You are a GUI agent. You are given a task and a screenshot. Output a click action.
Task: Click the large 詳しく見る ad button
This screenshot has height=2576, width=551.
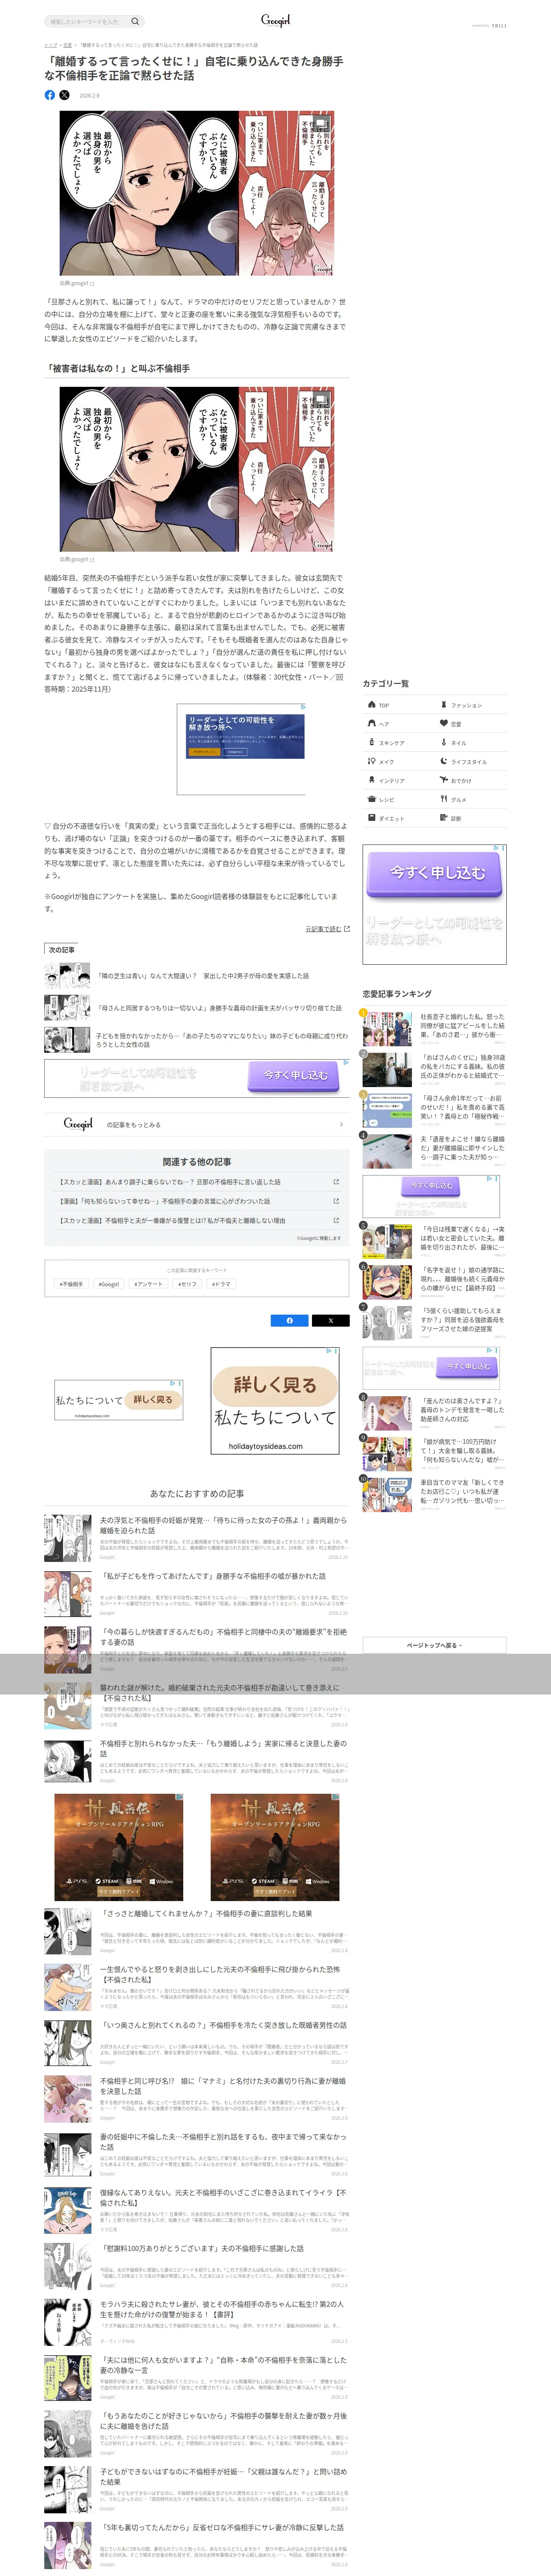[275, 1384]
